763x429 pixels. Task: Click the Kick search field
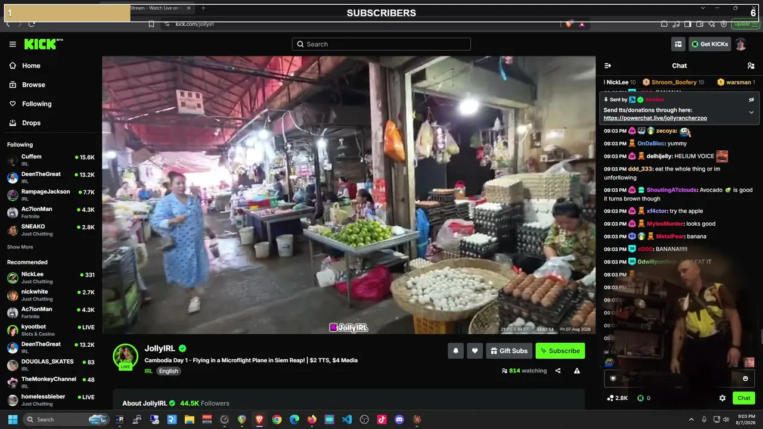point(381,44)
